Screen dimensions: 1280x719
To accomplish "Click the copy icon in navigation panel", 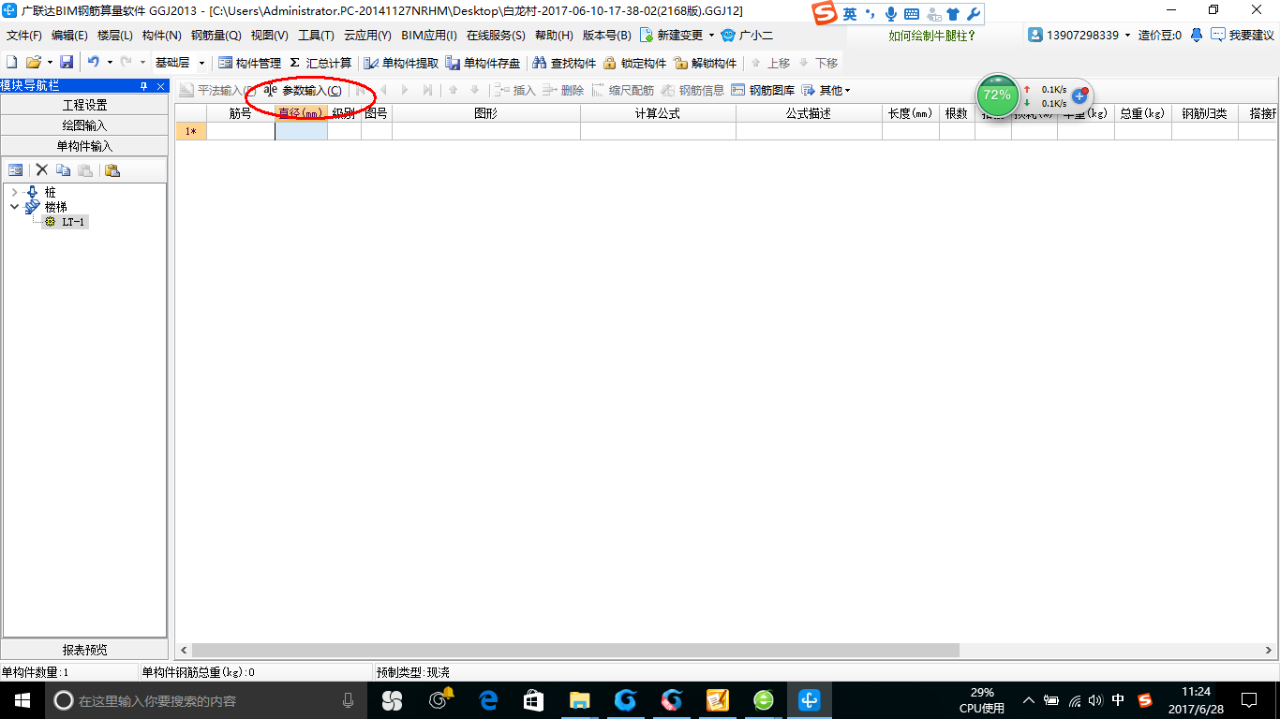I will coord(64,170).
